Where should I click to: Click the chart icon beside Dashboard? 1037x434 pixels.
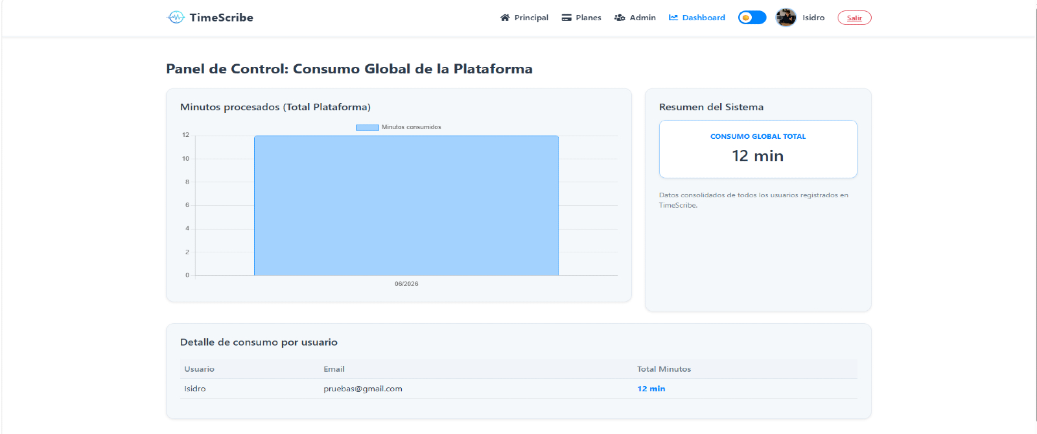(673, 18)
